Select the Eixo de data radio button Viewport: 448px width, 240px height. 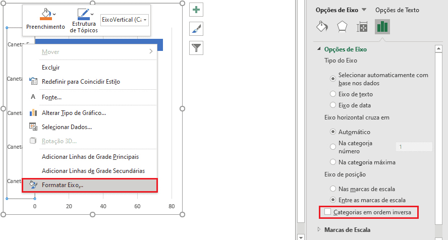point(333,105)
